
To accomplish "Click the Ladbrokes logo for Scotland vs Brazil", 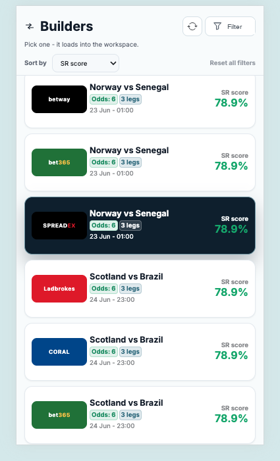I will [x=59, y=289].
